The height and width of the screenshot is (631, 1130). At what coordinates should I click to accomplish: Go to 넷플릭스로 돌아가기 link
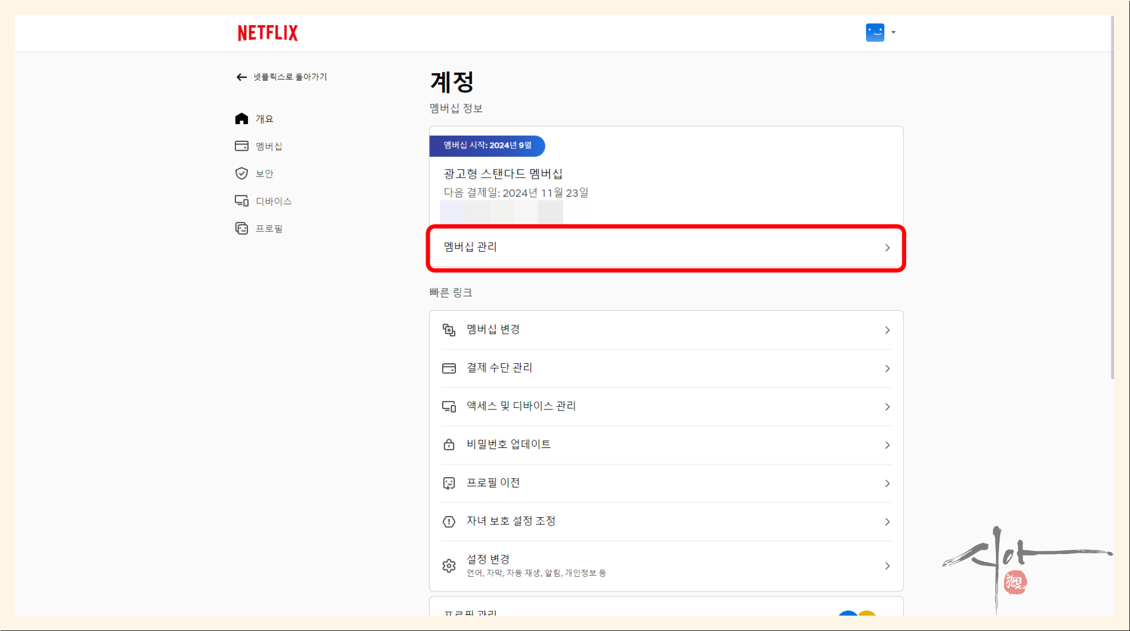click(290, 77)
